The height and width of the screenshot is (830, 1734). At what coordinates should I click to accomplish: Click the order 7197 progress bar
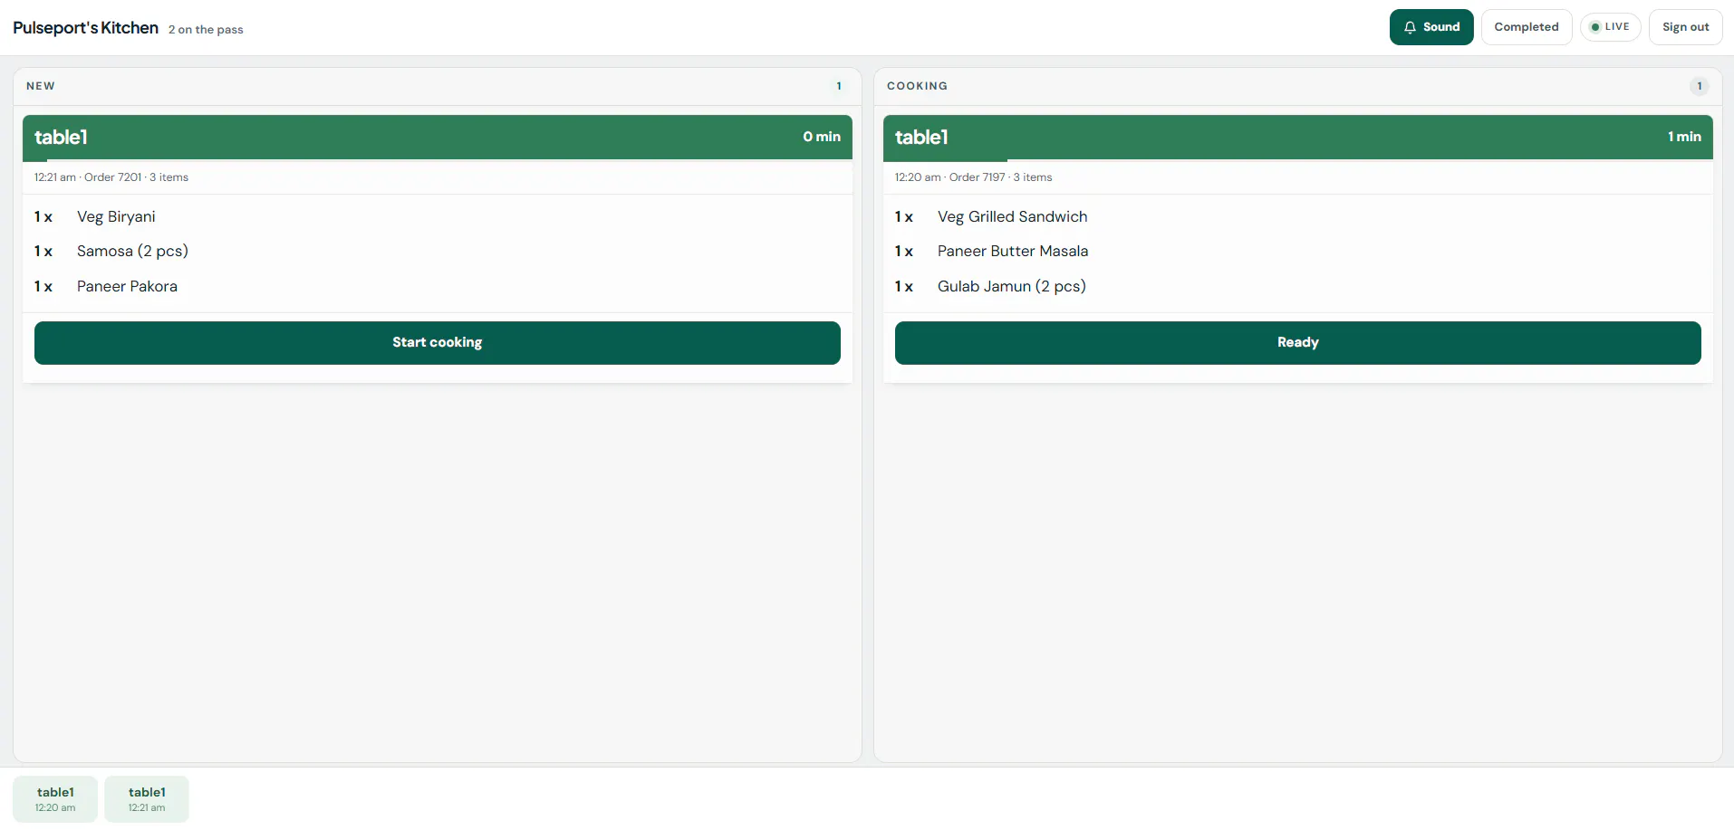(1298, 160)
